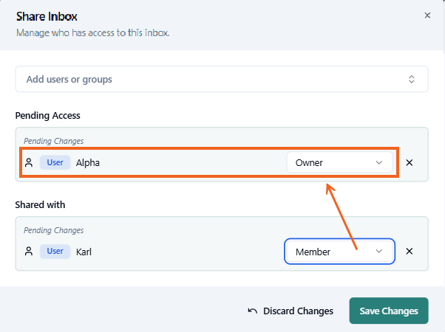445x332 pixels.
Task: Select the name Alpha in the pending list
Action: click(x=88, y=163)
